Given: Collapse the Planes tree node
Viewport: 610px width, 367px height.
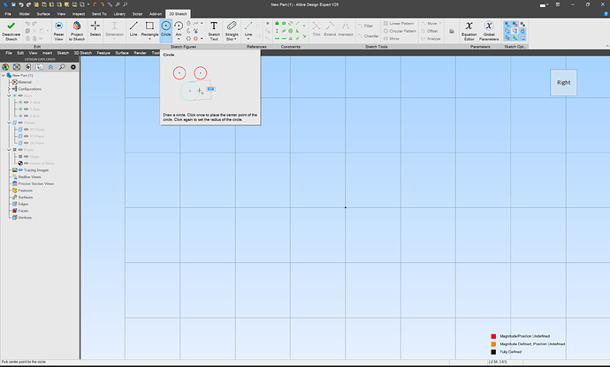Looking at the screenshot, I should pos(9,123).
